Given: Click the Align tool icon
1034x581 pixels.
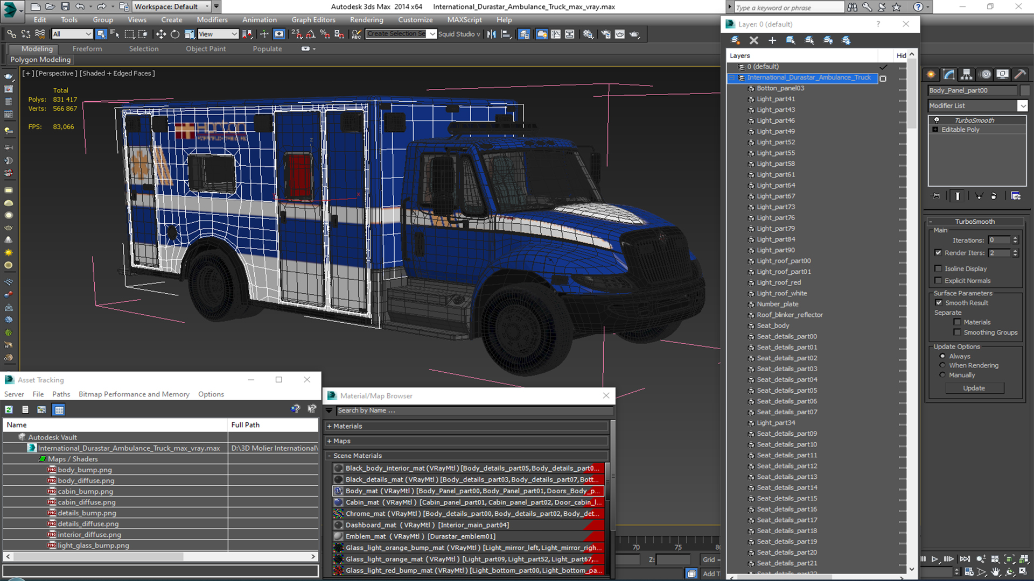Looking at the screenshot, I should [x=506, y=34].
